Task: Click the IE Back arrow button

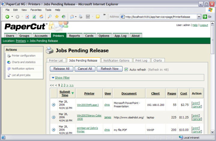Action: [x=7, y=17]
